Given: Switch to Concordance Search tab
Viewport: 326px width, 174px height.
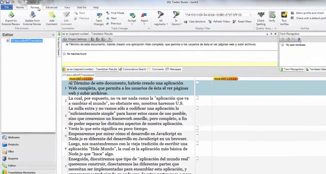Looking at the screenshot, I should (x=132, y=69).
